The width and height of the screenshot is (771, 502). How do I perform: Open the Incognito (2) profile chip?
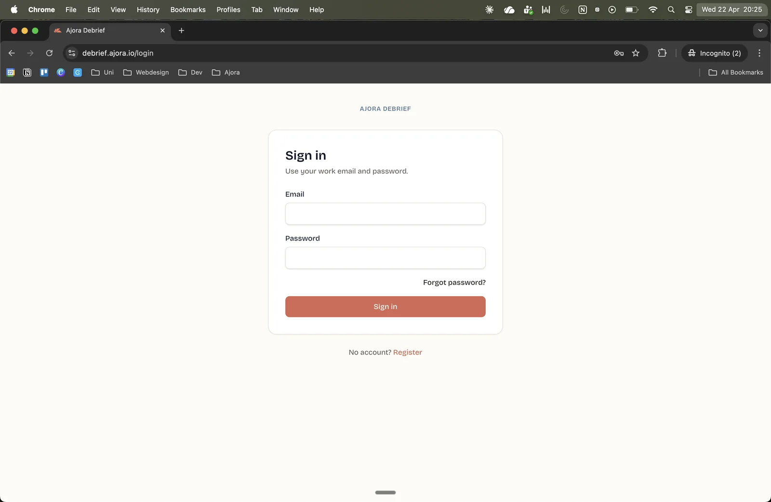tap(714, 53)
